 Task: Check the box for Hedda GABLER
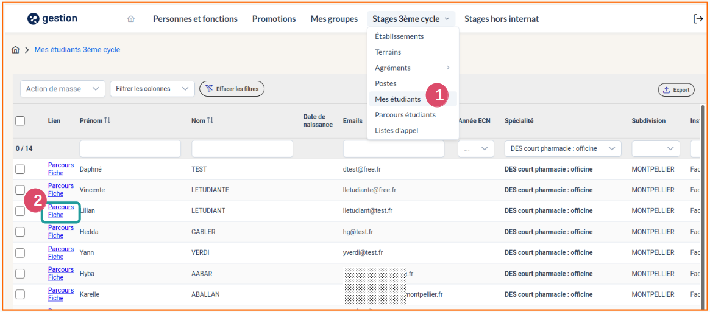(20, 232)
